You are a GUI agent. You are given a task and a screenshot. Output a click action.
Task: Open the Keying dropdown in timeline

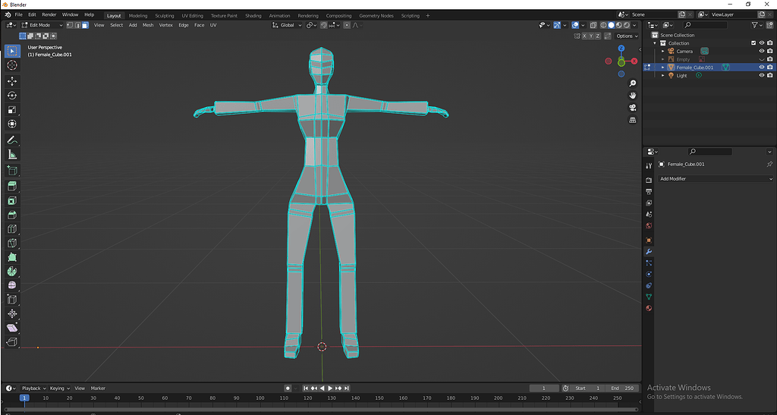pyautogui.click(x=59, y=388)
